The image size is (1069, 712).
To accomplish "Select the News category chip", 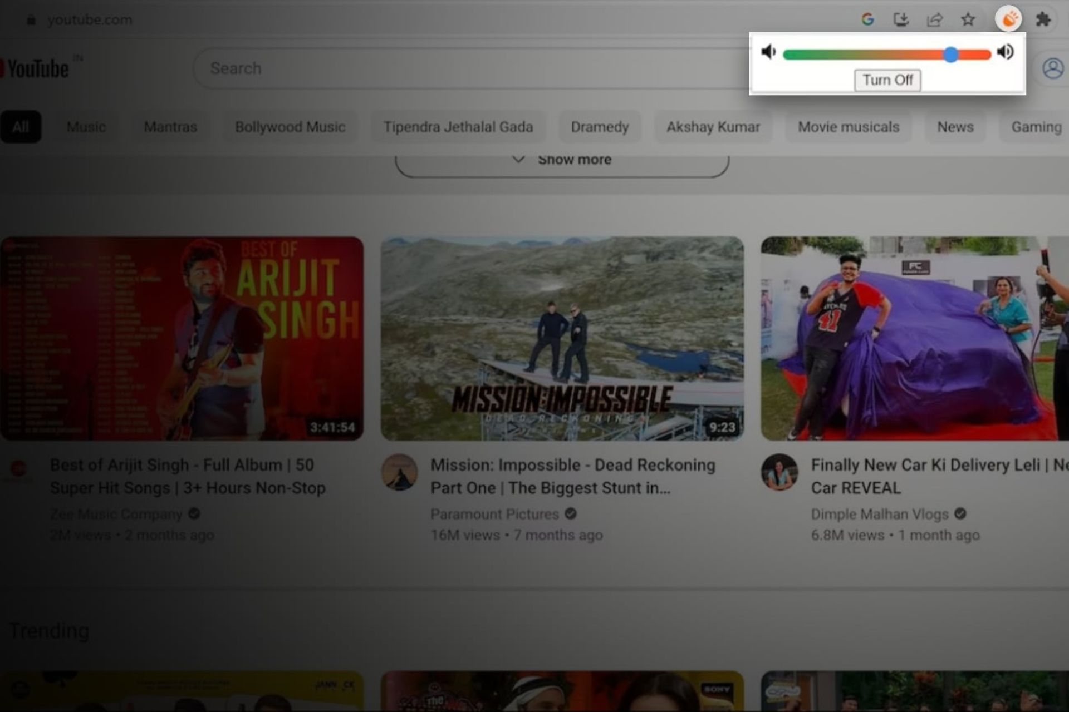I will tap(955, 127).
